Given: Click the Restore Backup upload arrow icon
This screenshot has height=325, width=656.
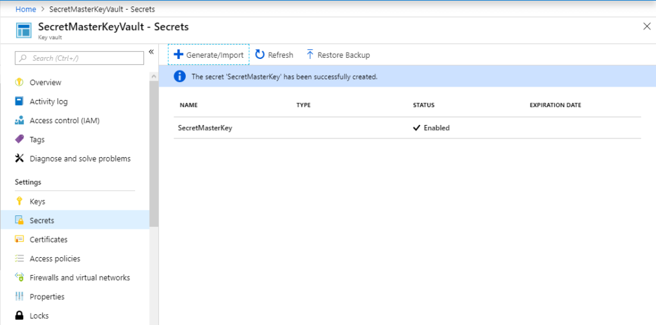Looking at the screenshot, I should click(310, 55).
